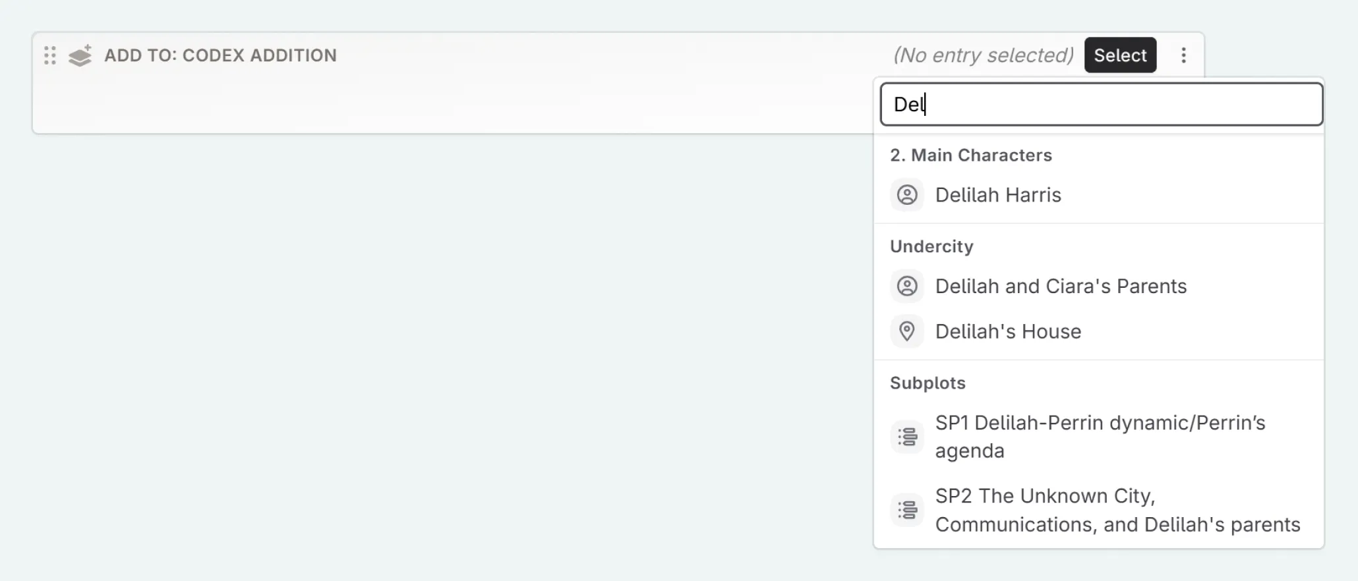Click the "Subplots" group header
The image size is (1358, 581).
click(928, 383)
